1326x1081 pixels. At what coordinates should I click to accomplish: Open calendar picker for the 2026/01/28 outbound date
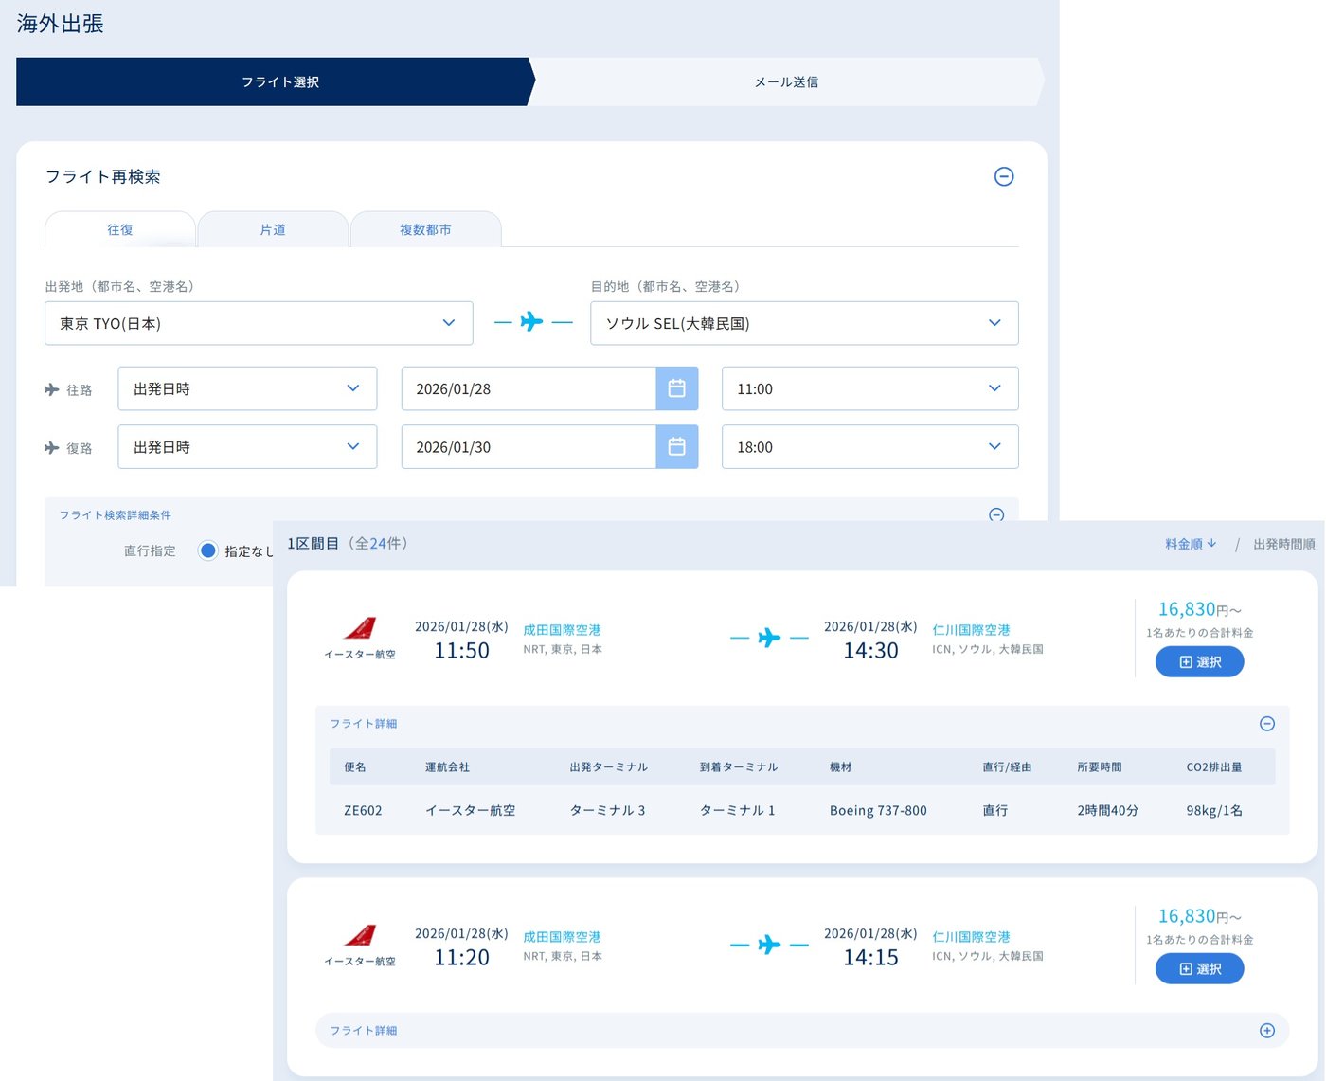pos(676,388)
